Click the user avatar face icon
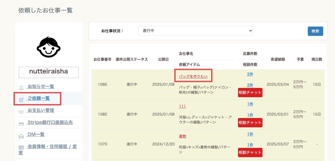 pos(49,47)
